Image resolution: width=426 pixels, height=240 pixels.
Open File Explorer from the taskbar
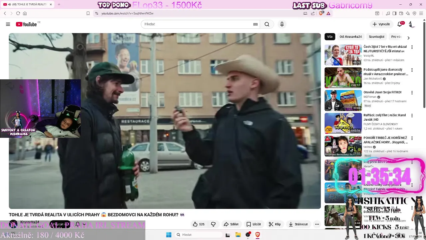(x=238, y=235)
